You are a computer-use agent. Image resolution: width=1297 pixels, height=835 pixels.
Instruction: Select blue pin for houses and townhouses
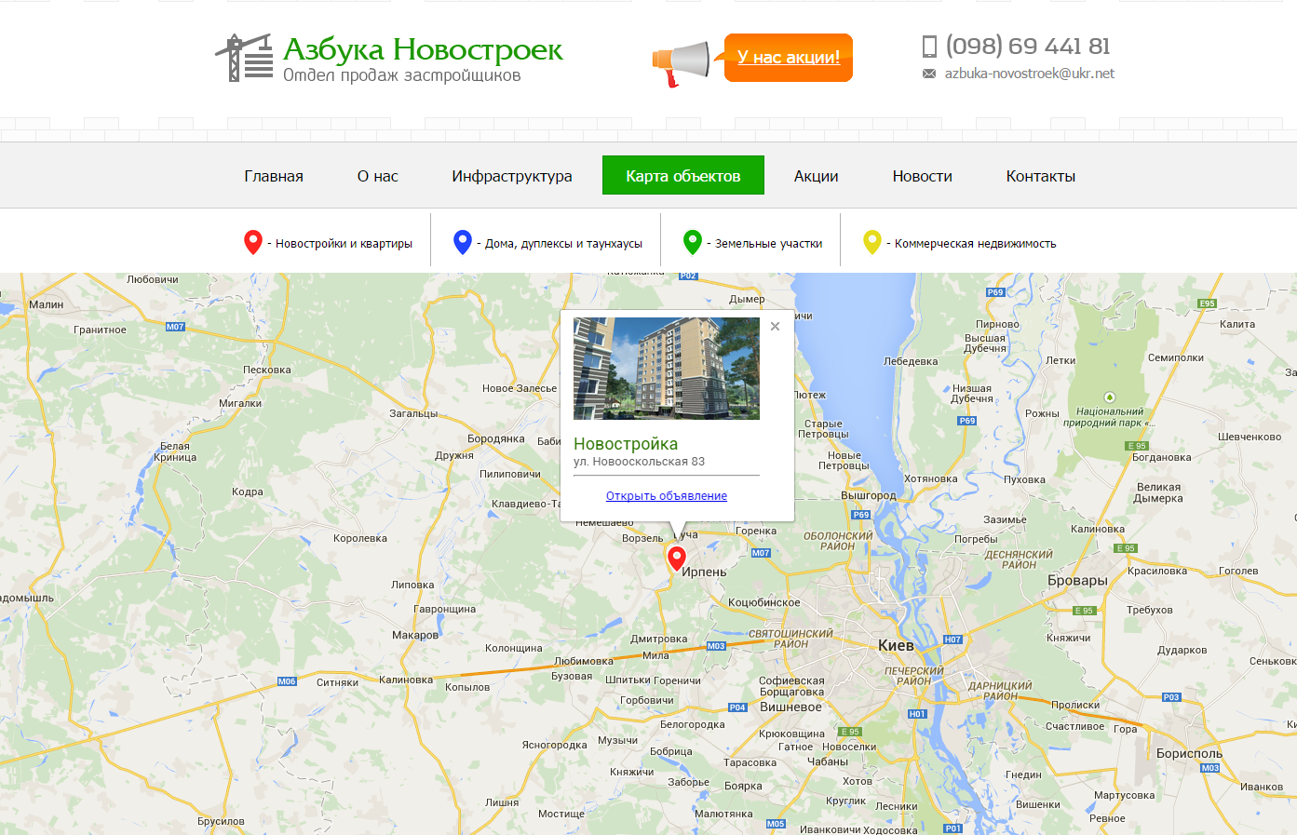[x=463, y=242]
